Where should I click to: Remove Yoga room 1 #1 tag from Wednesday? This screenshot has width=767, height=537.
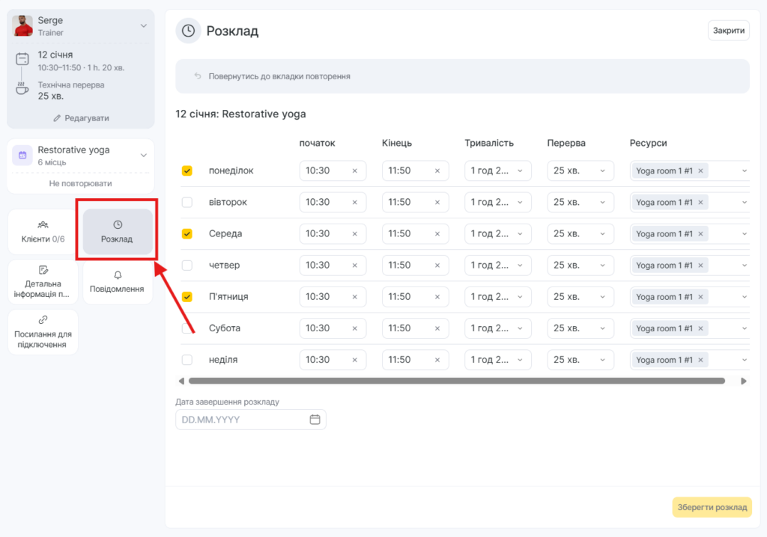(700, 234)
